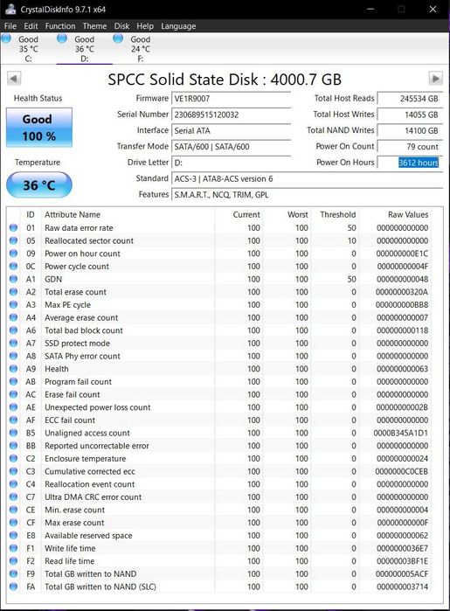This screenshot has height=611, width=450.
Task: Click the 36 °C temperature button
Action: [39, 184]
